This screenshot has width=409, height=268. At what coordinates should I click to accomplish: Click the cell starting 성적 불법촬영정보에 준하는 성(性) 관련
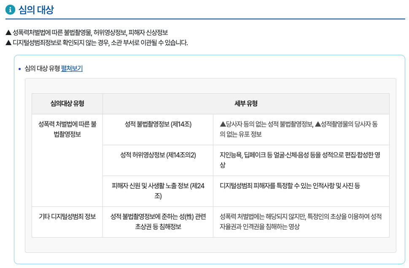click(x=158, y=222)
